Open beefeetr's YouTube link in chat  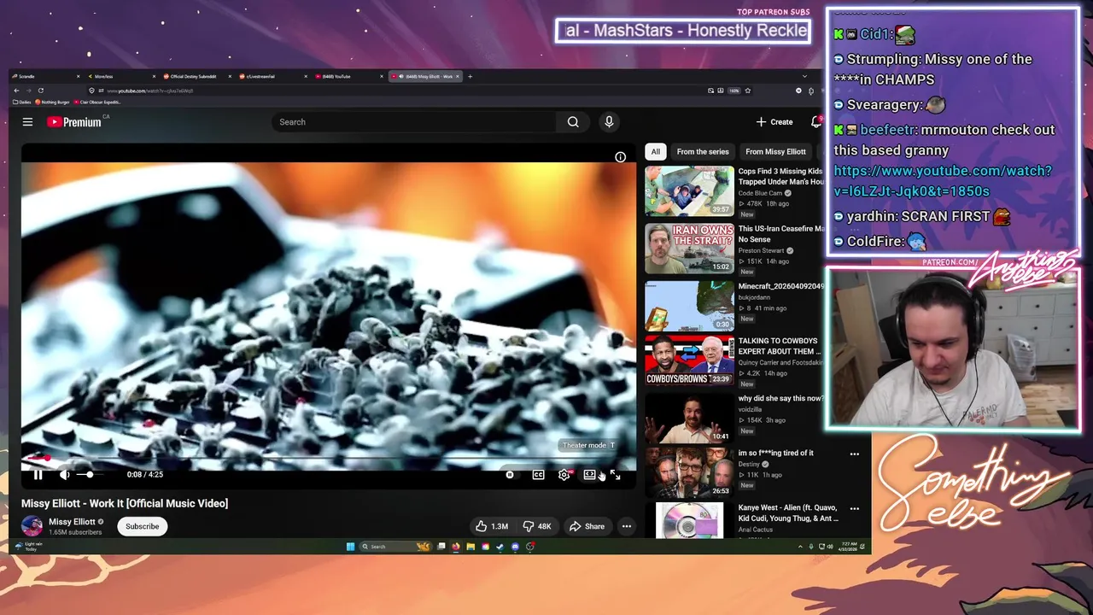coord(943,181)
